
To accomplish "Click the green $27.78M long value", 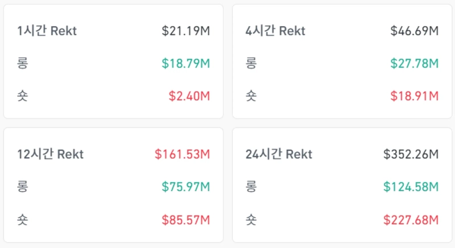I will 415,63.
